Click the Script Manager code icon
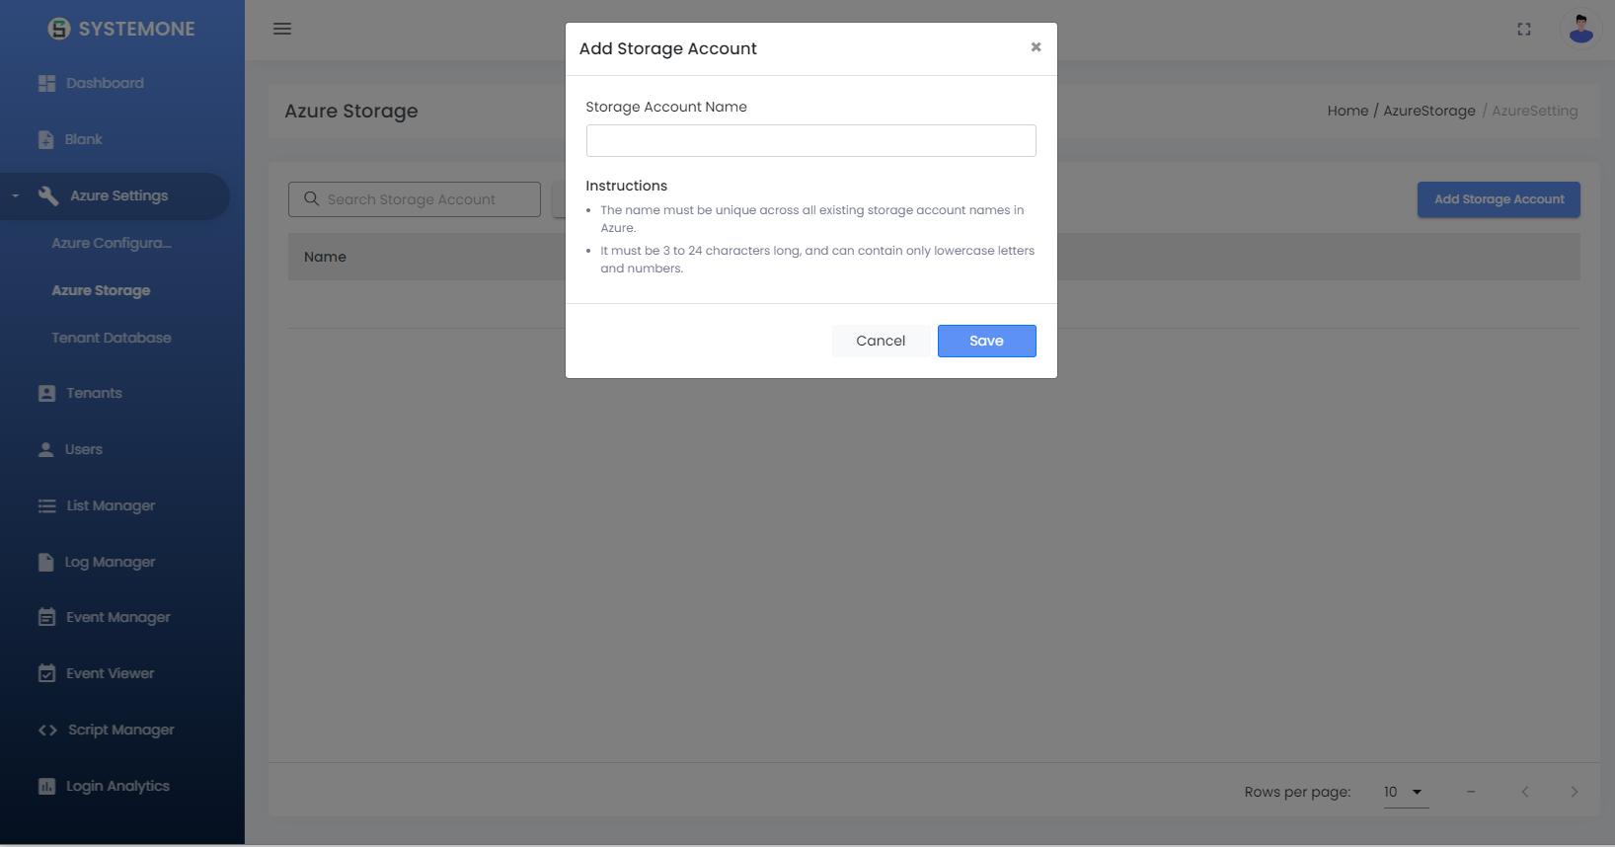Image resolution: width=1615 pixels, height=847 pixels. [x=47, y=731]
